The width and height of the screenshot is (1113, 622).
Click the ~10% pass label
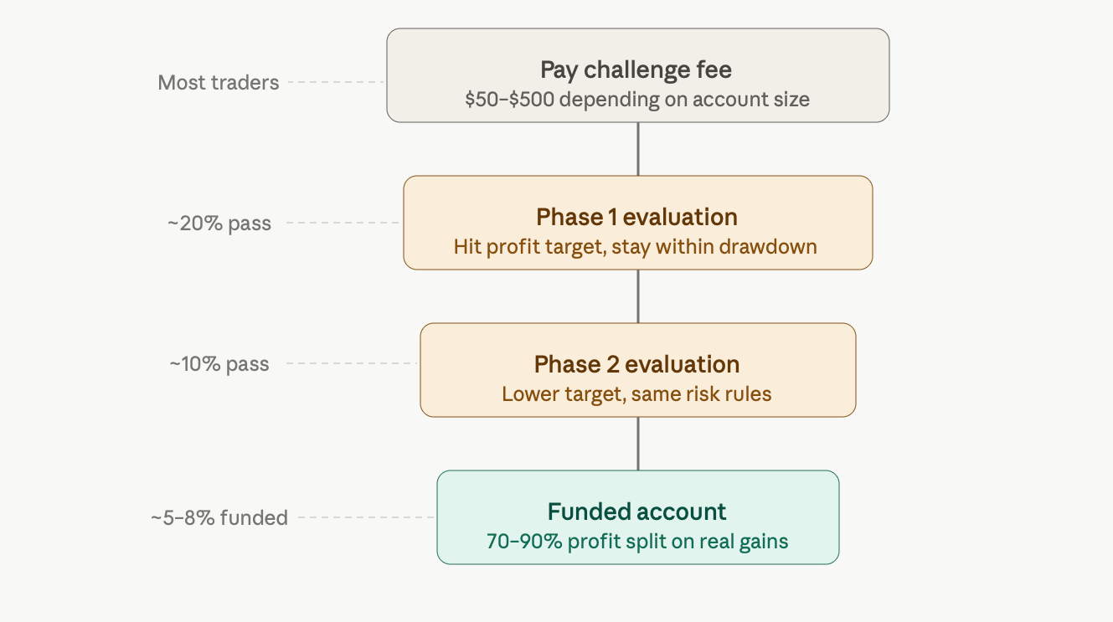[219, 364]
